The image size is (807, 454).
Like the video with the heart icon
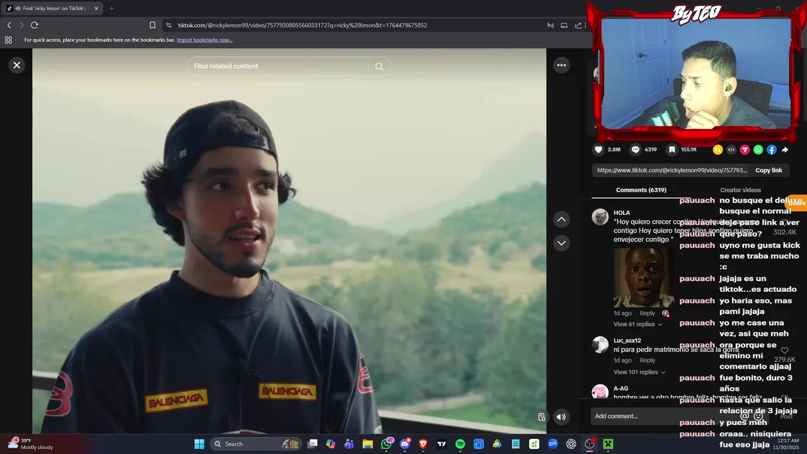click(x=598, y=149)
